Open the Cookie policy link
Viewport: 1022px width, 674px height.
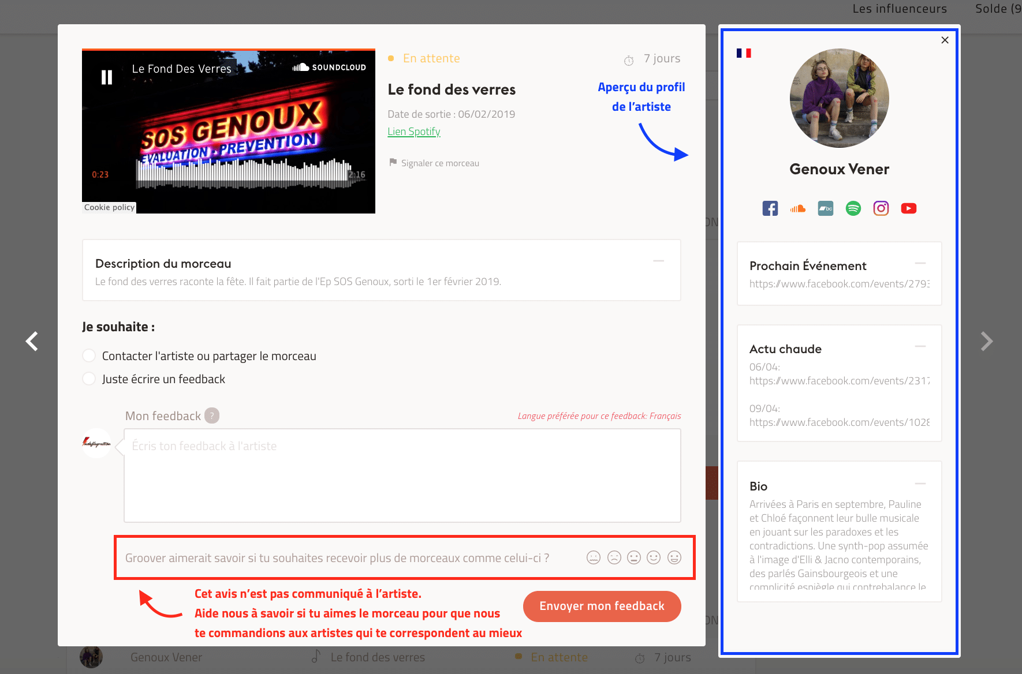[109, 207]
